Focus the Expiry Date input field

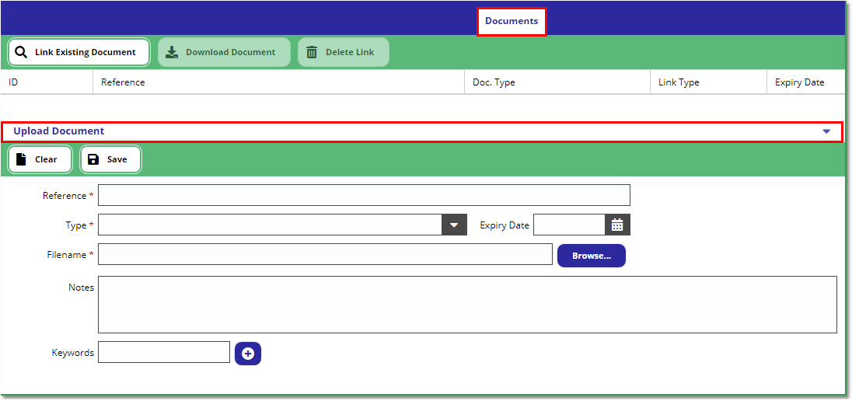(x=570, y=225)
